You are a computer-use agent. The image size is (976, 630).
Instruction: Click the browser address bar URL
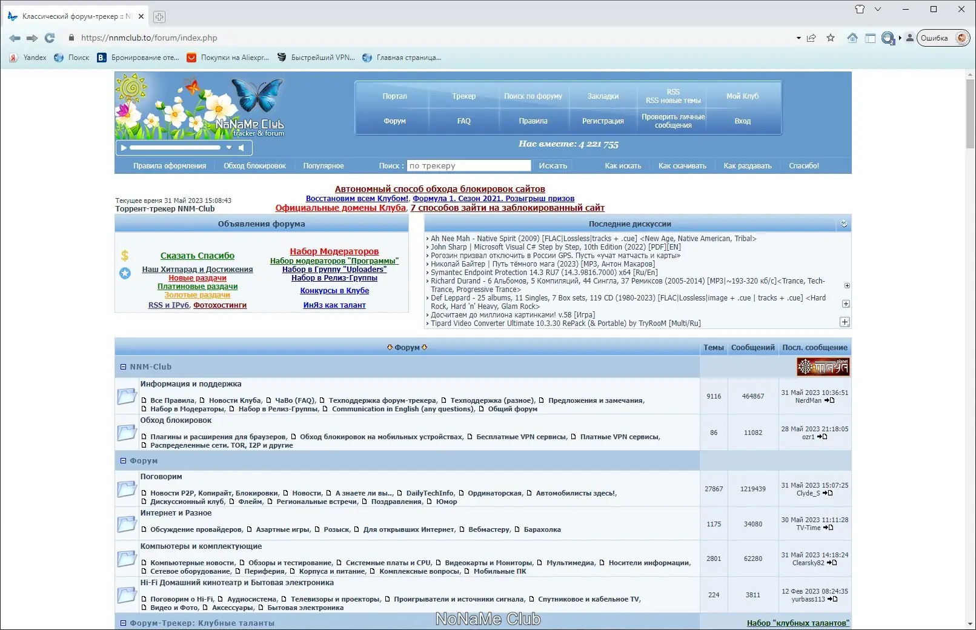pyautogui.click(x=149, y=38)
